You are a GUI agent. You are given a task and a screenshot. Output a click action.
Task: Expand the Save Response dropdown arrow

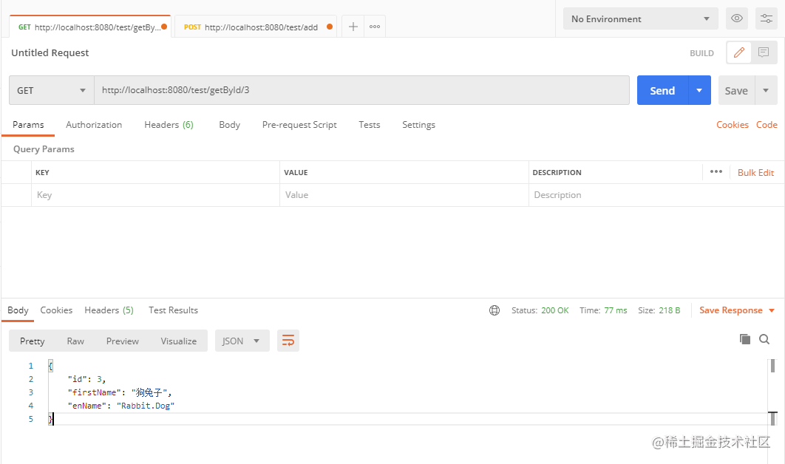pos(772,310)
